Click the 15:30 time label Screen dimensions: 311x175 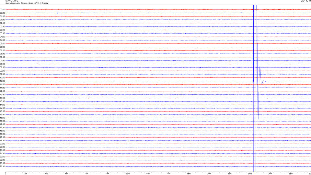click(x=2, y=114)
